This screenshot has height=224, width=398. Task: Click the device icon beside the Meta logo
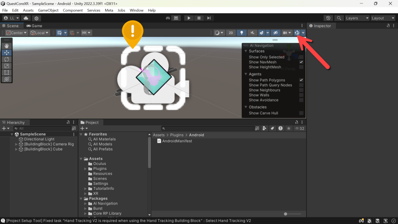(x=176, y=18)
